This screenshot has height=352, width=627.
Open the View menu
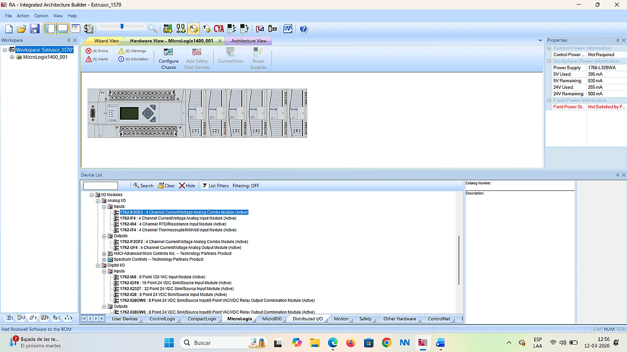[x=58, y=16]
